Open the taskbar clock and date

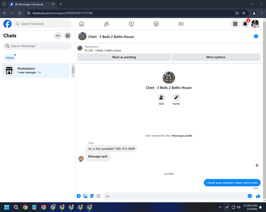click(251, 207)
